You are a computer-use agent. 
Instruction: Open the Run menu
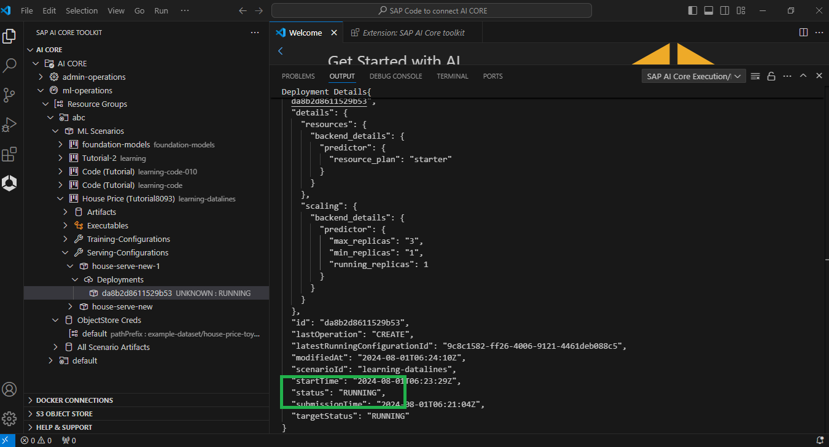tap(162, 10)
